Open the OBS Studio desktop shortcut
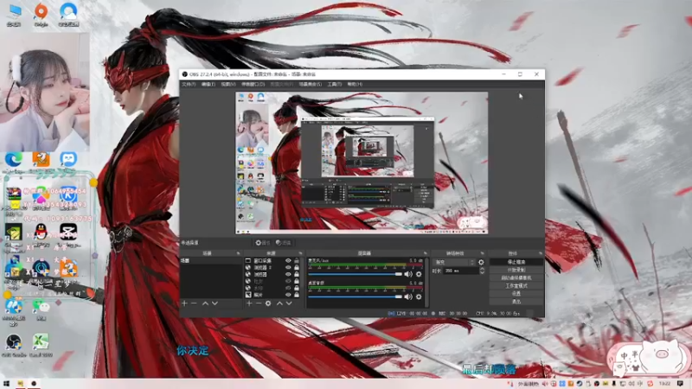The height and width of the screenshot is (389, 692). pyautogui.click(x=14, y=345)
